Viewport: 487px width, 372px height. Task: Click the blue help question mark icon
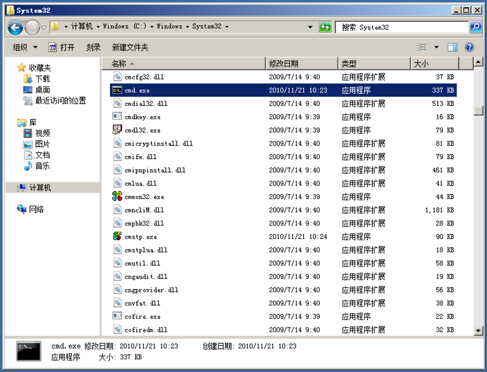pos(469,47)
